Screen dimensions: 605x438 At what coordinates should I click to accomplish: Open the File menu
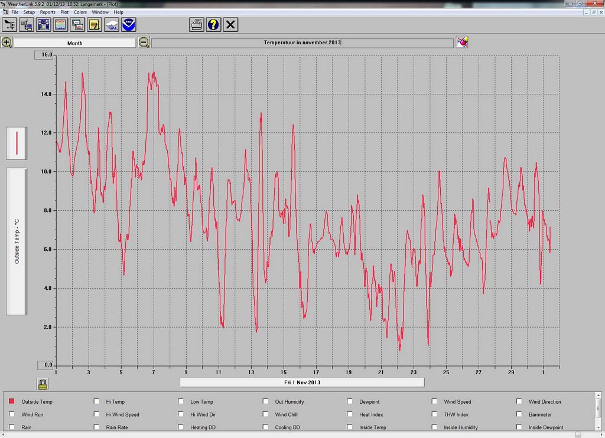15,12
